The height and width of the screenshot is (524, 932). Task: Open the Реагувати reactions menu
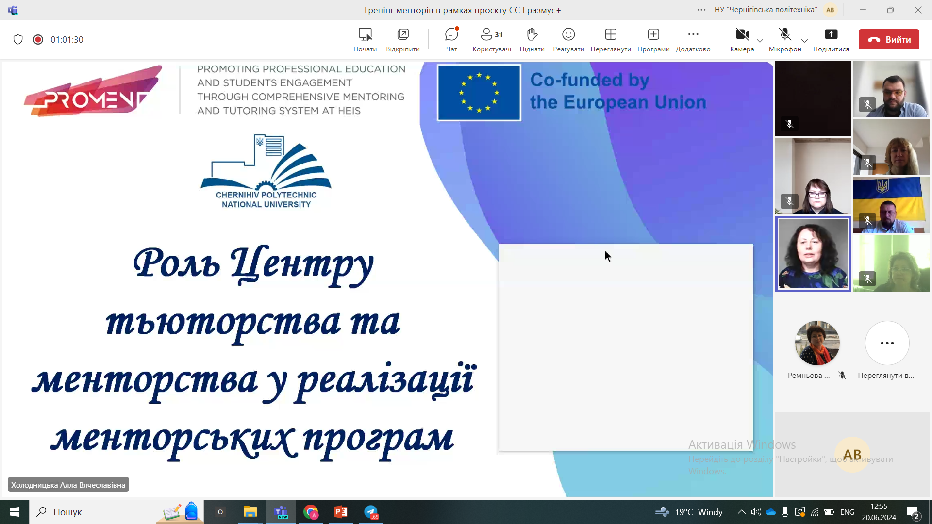tap(568, 35)
